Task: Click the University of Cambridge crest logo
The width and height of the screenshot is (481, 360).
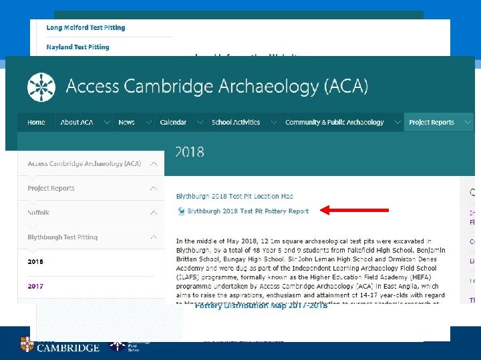Action: pos(27,344)
